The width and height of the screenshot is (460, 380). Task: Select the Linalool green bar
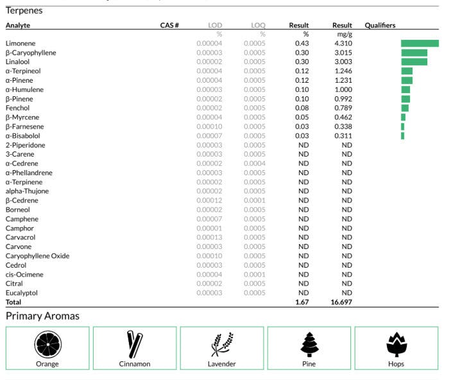[x=414, y=62]
